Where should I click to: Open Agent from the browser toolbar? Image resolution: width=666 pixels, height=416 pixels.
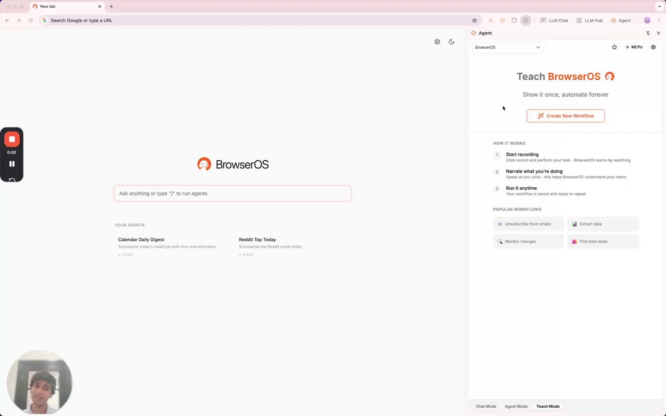click(621, 20)
